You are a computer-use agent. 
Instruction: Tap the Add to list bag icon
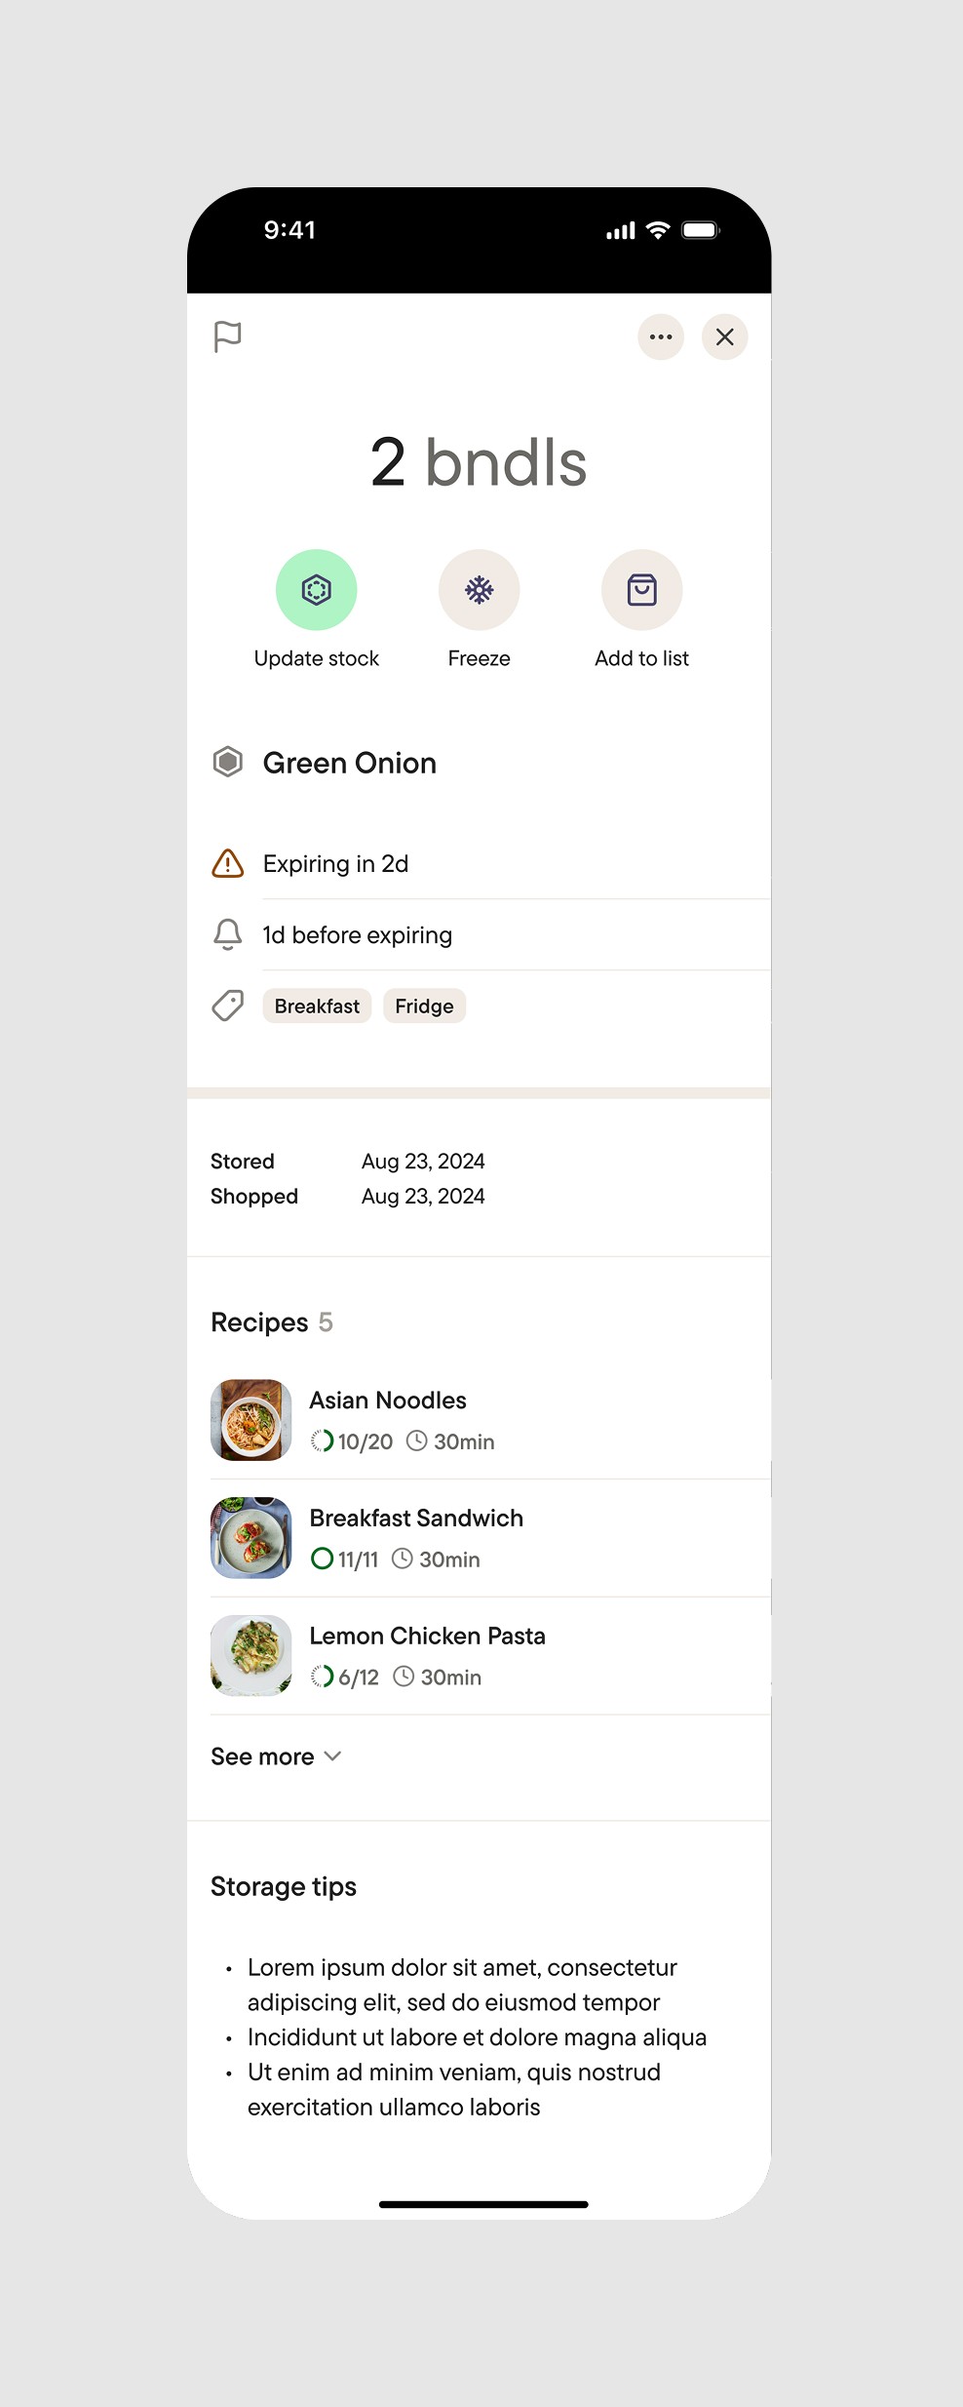pos(641,590)
